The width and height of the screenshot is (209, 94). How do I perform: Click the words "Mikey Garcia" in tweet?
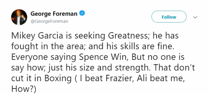(x=37, y=36)
